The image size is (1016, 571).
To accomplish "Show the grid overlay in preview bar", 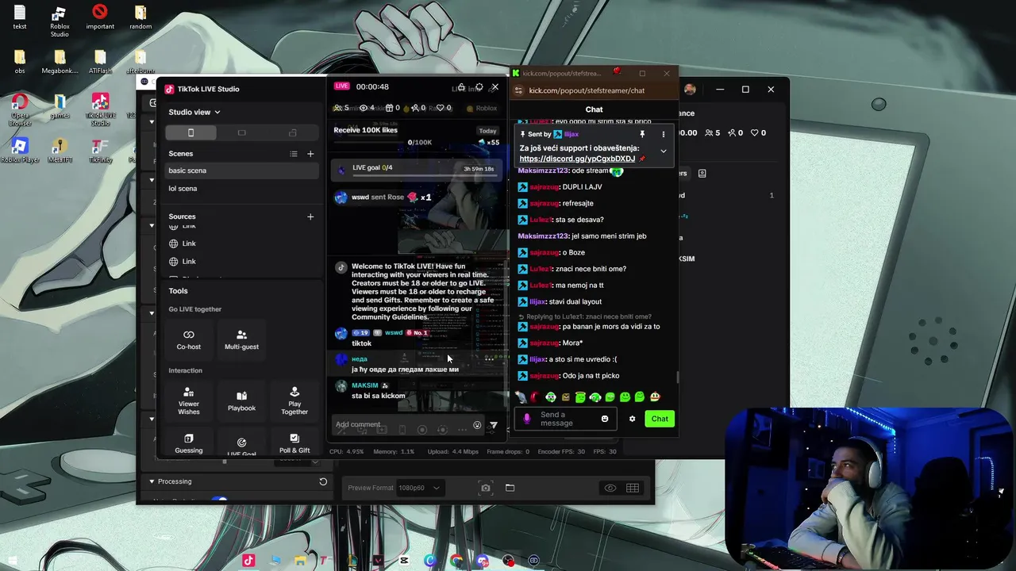I will pos(633,488).
